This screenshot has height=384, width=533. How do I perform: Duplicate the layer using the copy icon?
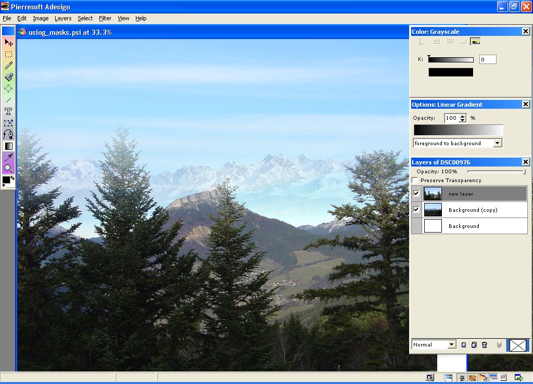click(474, 345)
